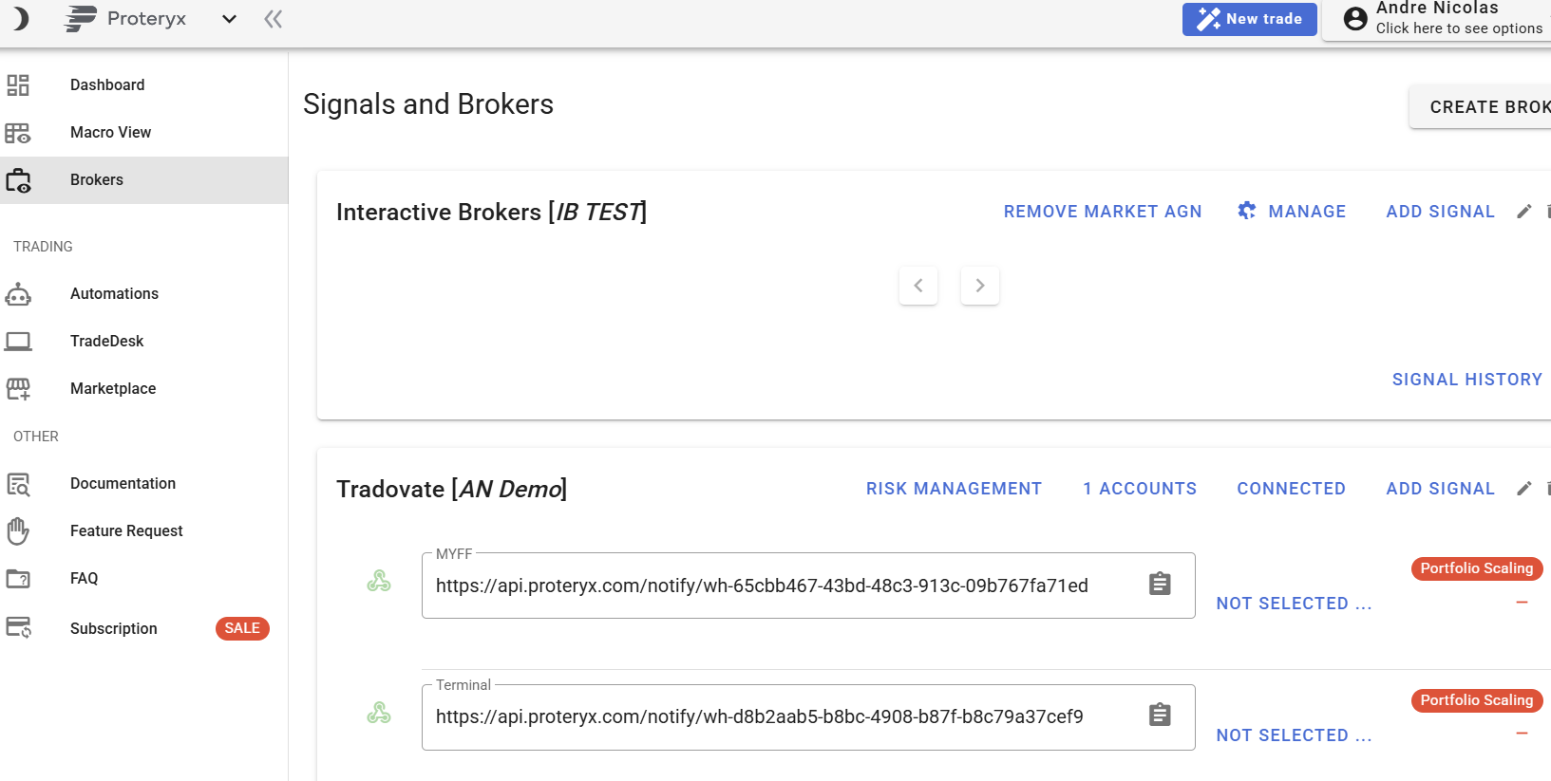Click MANAGE for Interactive Brokers
This screenshot has width=1551, height=781.
(x=1307, y=212)
